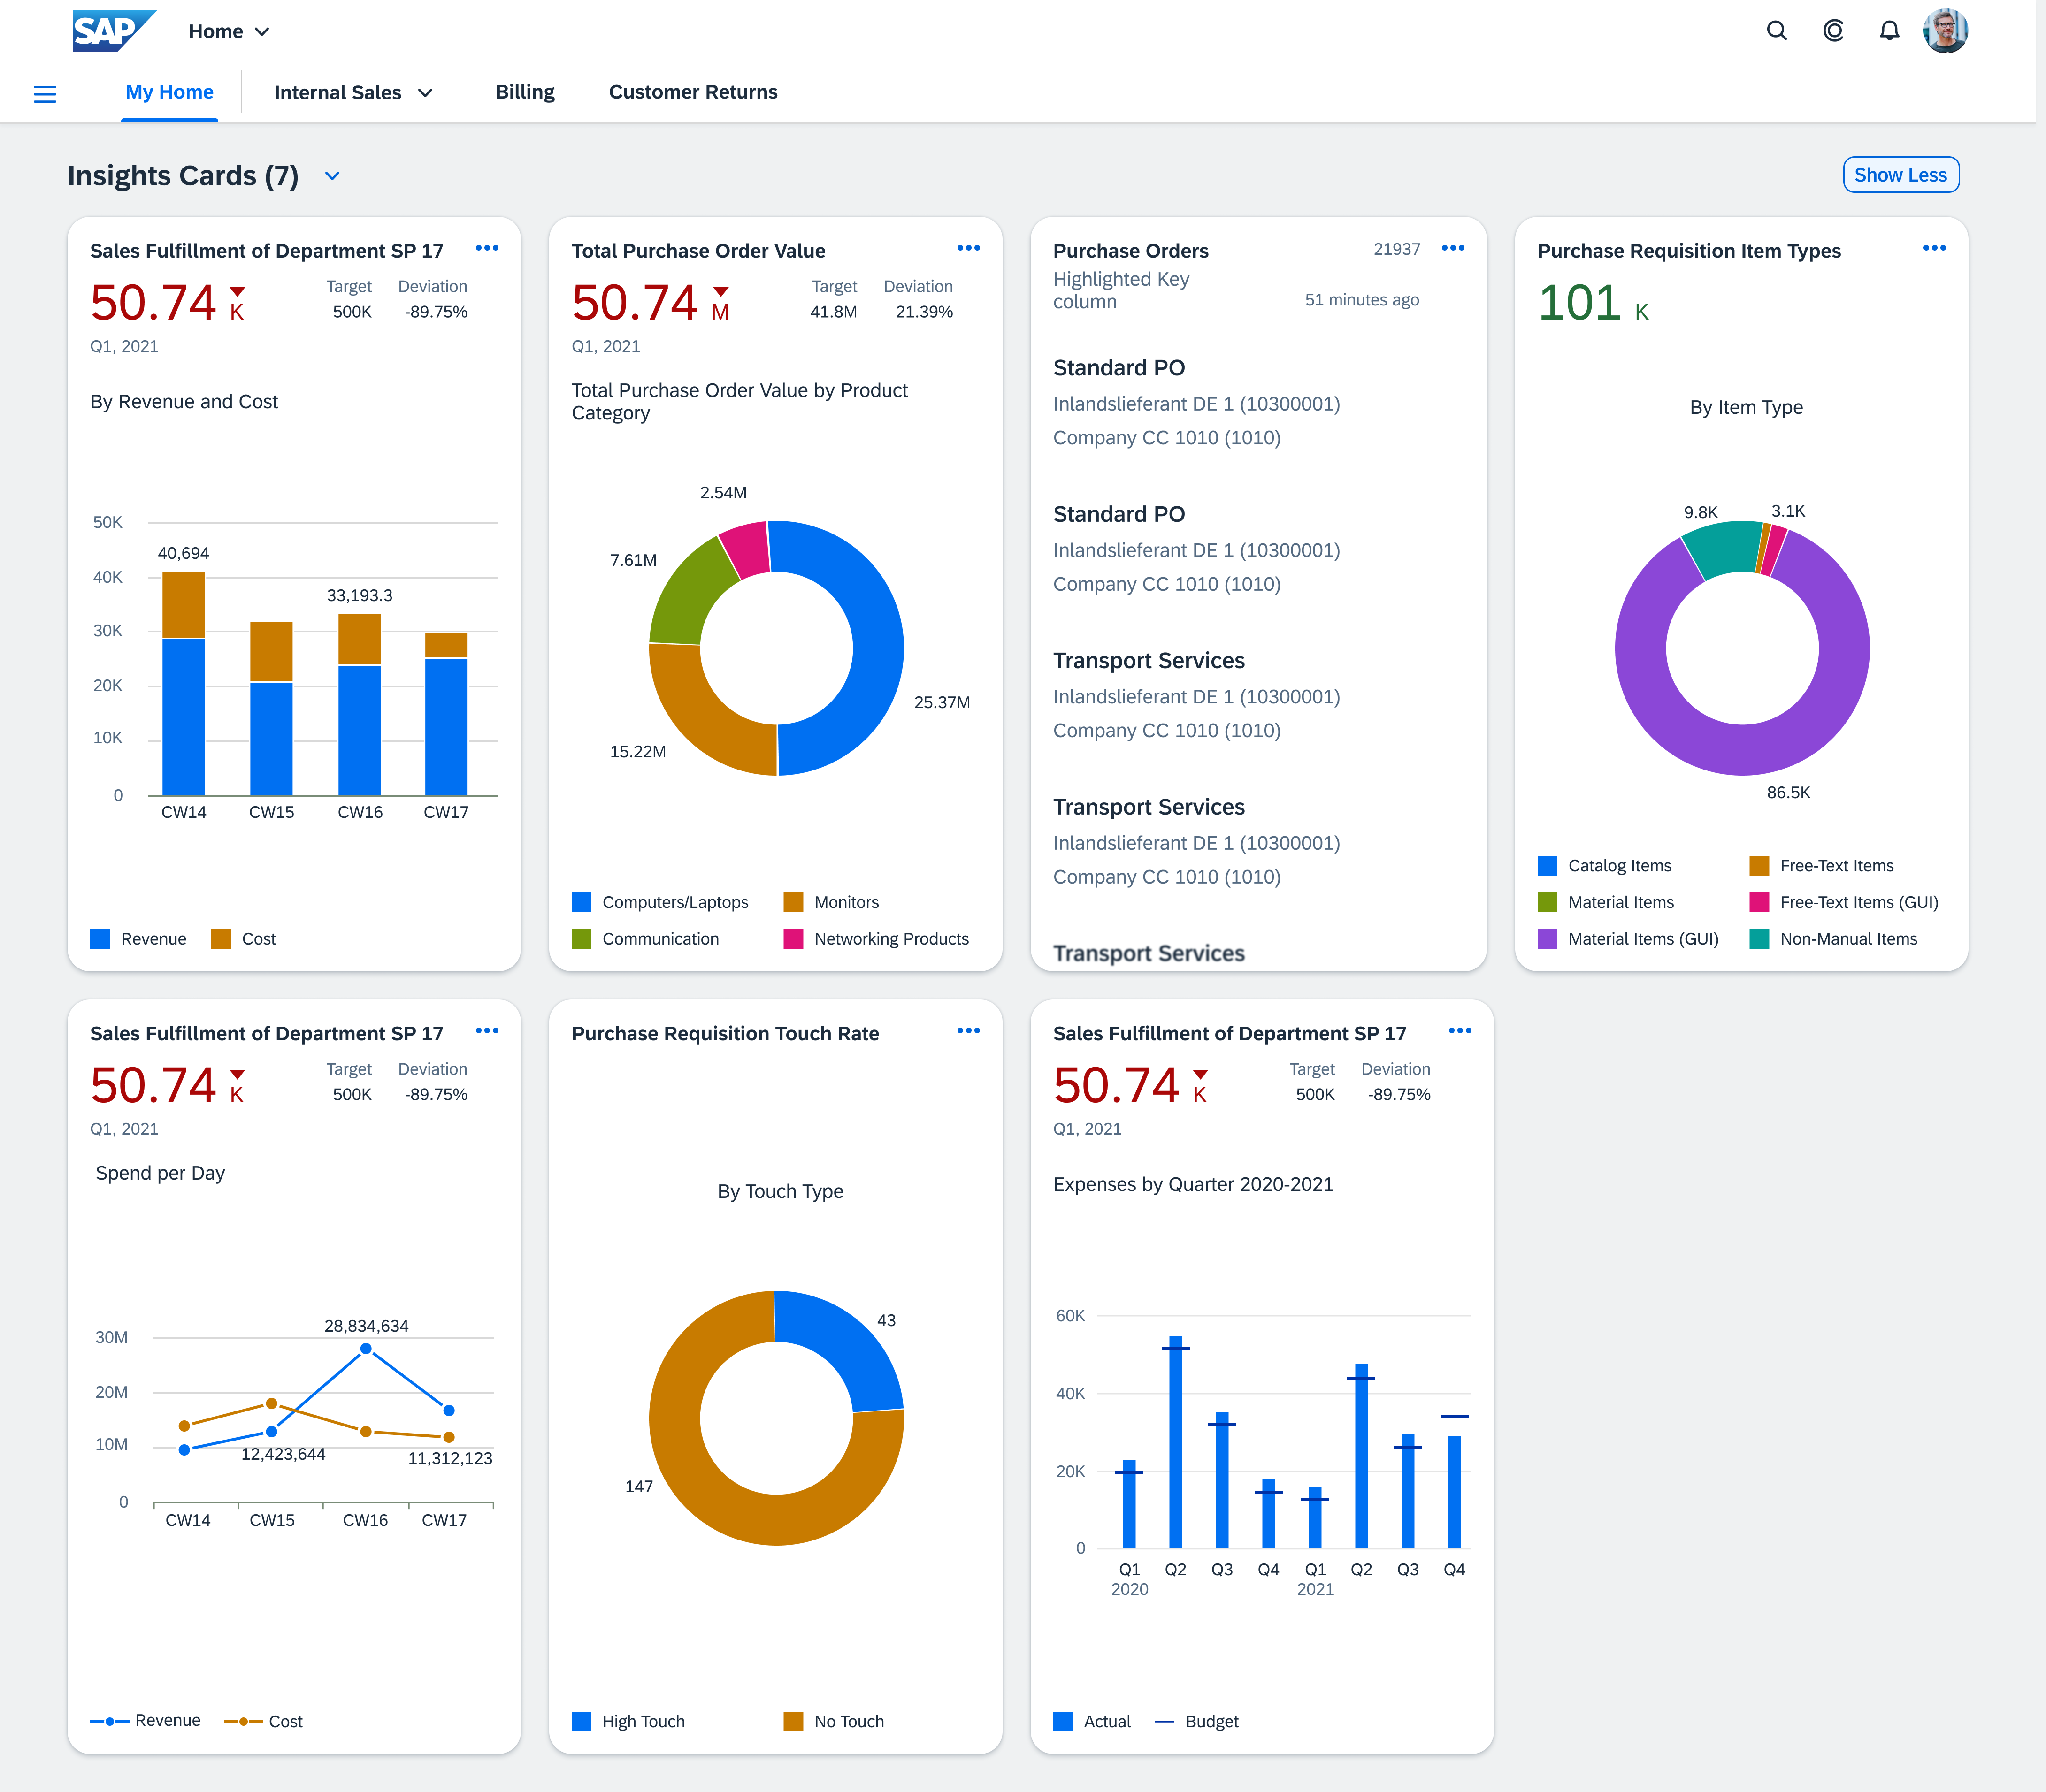Screen dimensions: 2046x1792
Task: Click the Free-Text Items legend entry
Action: (1822, 866)
